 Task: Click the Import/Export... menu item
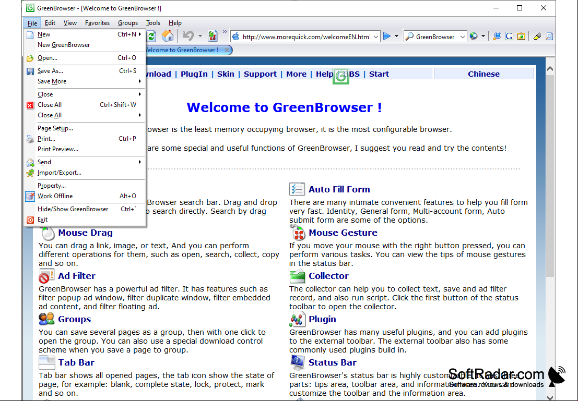[85, 172]
